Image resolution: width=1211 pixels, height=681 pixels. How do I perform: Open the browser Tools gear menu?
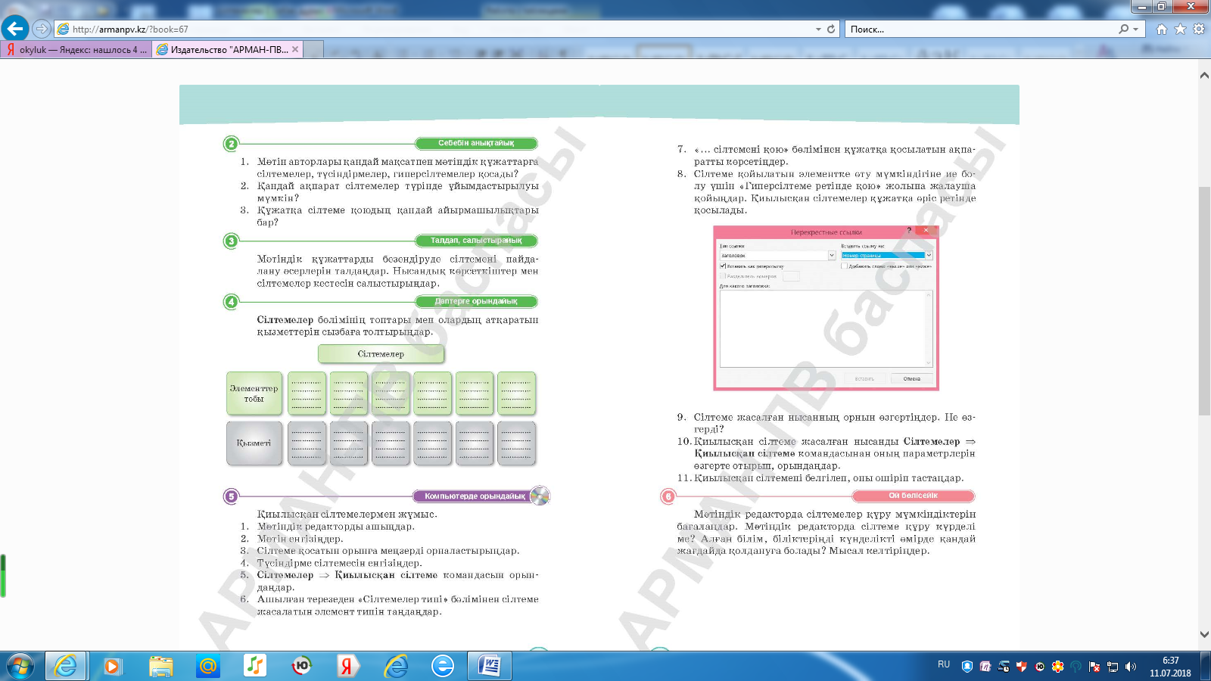1199,29
